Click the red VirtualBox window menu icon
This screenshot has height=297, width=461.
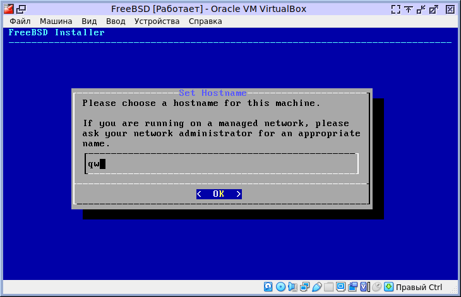coord(9,9)
